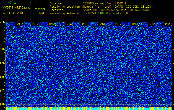
Task: Click time marker 1211
Action: [x=19, y=24]
